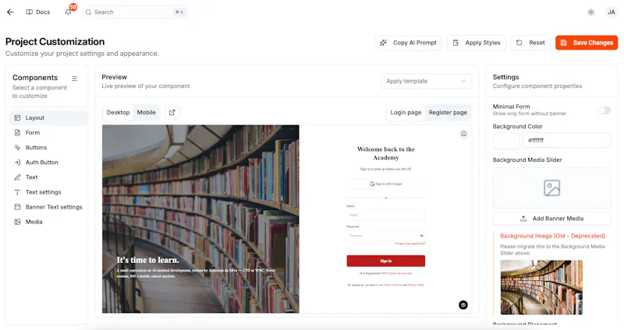Click the Layout grid icon in sidebar
The width and height of the screenshot is (624, 330).
coord(17,118)
